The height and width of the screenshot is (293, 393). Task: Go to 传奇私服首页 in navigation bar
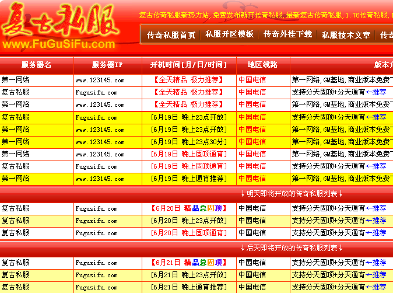tap(171, 35)
